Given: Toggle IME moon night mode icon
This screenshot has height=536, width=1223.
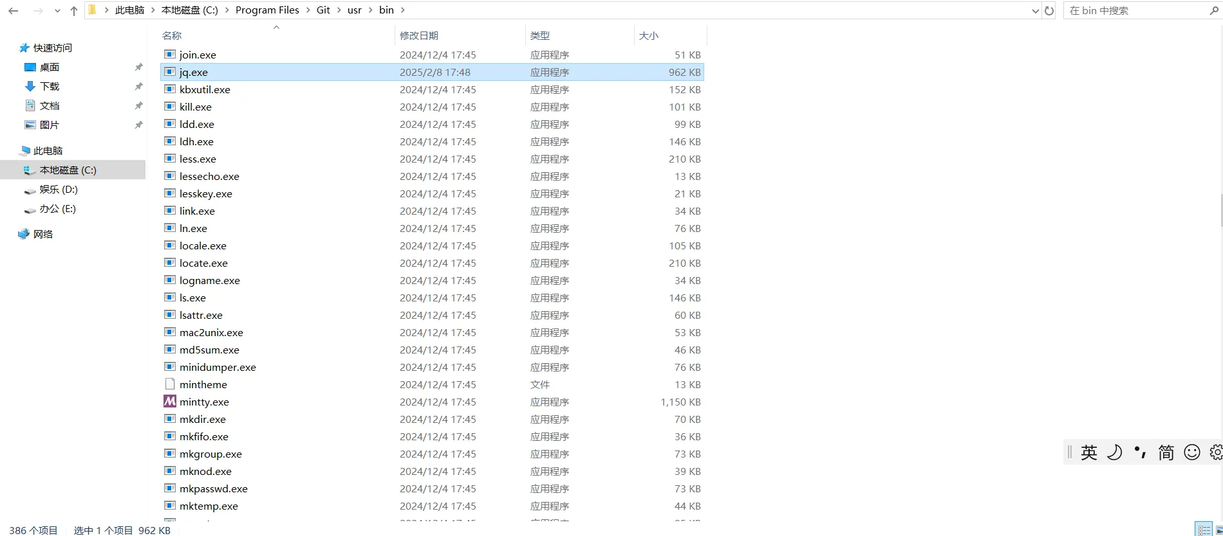Looking at the screenshot, I should pyautogui.click(x=1115, y=452).
